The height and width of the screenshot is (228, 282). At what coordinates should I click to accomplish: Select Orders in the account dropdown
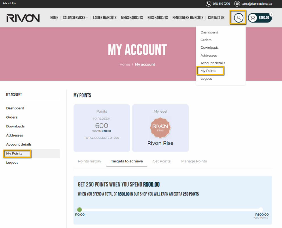point(206,40)
